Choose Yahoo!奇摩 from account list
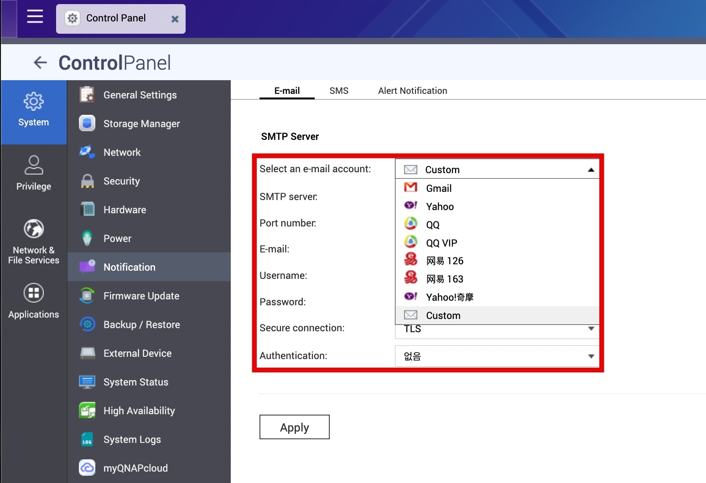This screenshot has width=706, height=483. [x=497, y=297]
